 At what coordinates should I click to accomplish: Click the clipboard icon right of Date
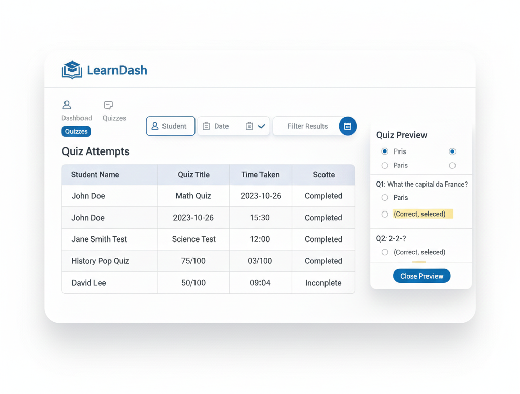tap(249, 126)
